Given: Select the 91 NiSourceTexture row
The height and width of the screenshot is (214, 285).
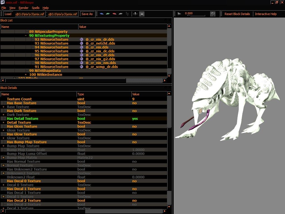Looking at the screenshot, I should [83, 67].
